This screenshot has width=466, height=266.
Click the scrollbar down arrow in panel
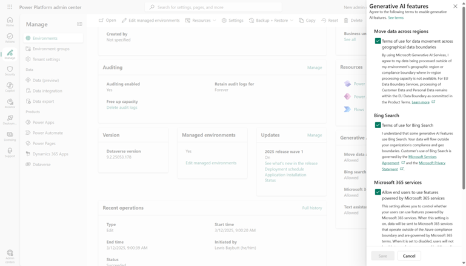pos(464,263)
